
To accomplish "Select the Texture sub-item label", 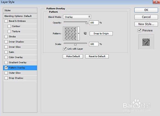I will [16, 31].
